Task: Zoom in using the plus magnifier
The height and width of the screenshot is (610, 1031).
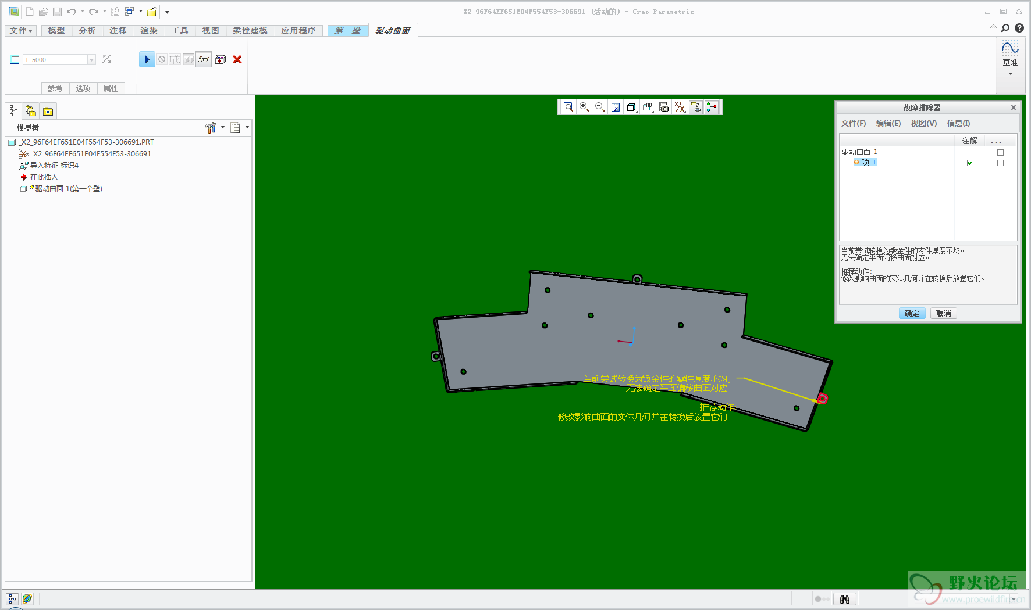Action: [584, 107]
